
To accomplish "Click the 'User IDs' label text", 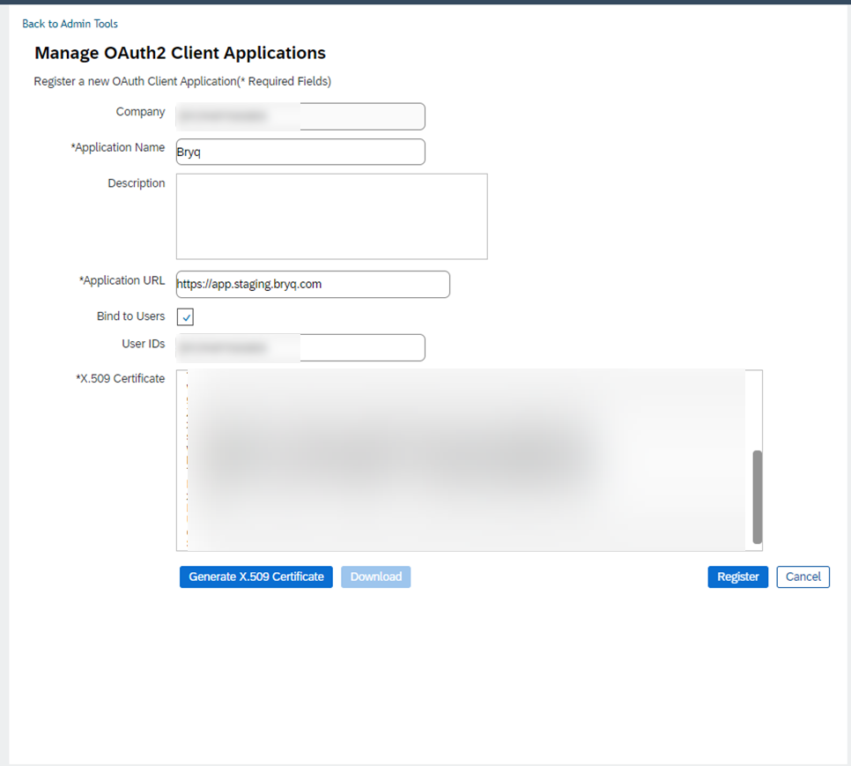I will [143, 344].
